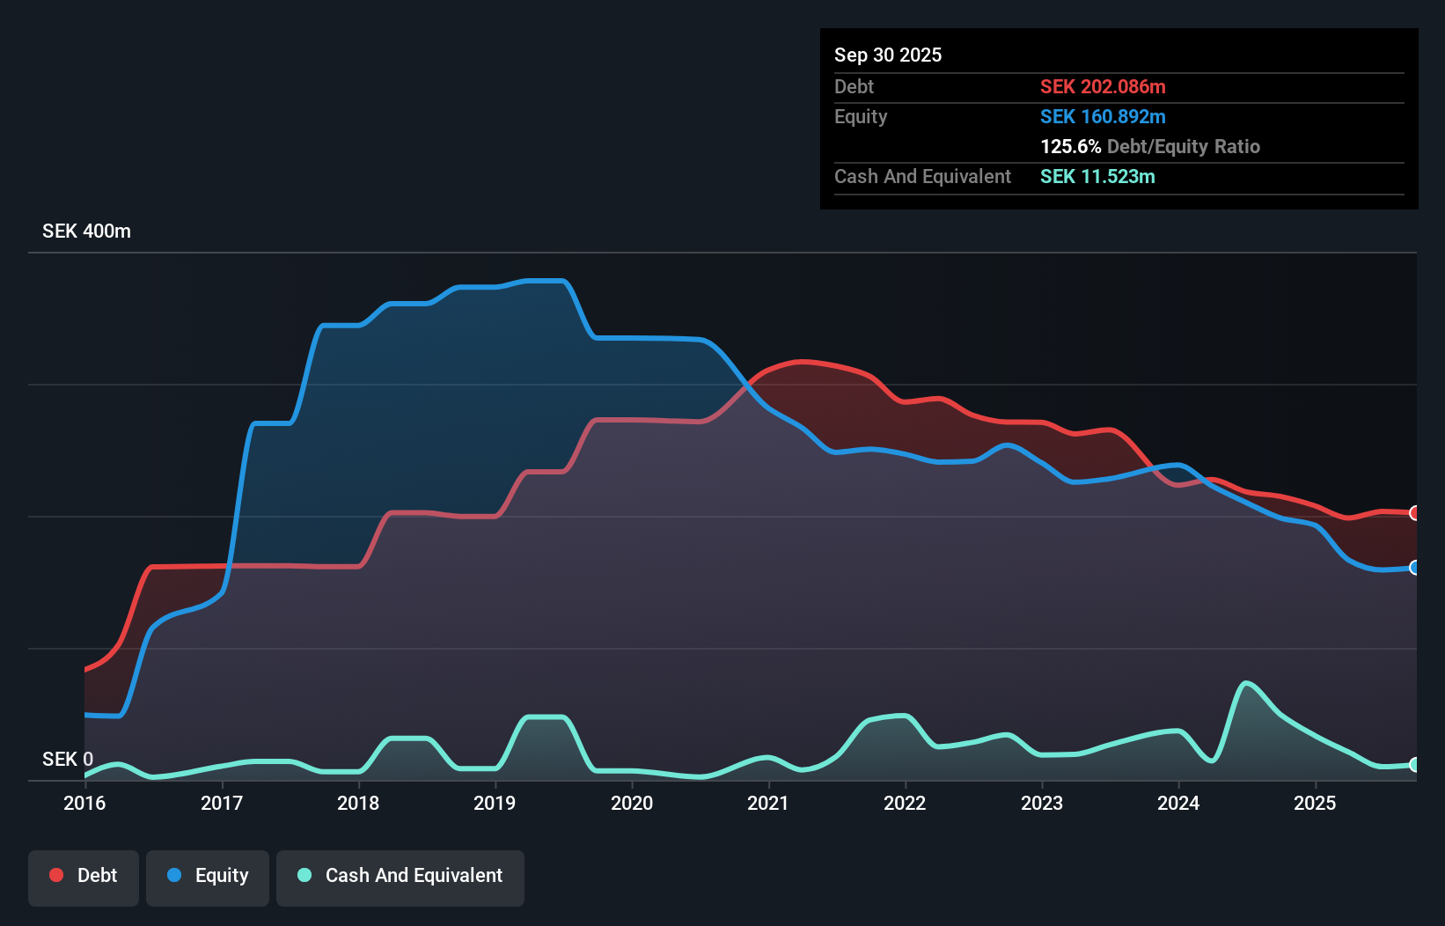Click the Cash And Equivalent tooltip label
This screenshot has width=1445, height=926.
[x=922, y=176]
